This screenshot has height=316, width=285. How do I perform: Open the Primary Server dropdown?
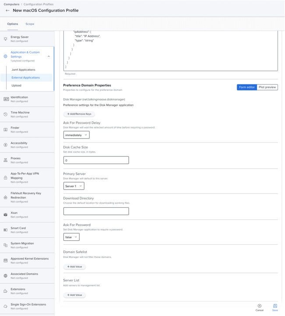tap(74, 186)
